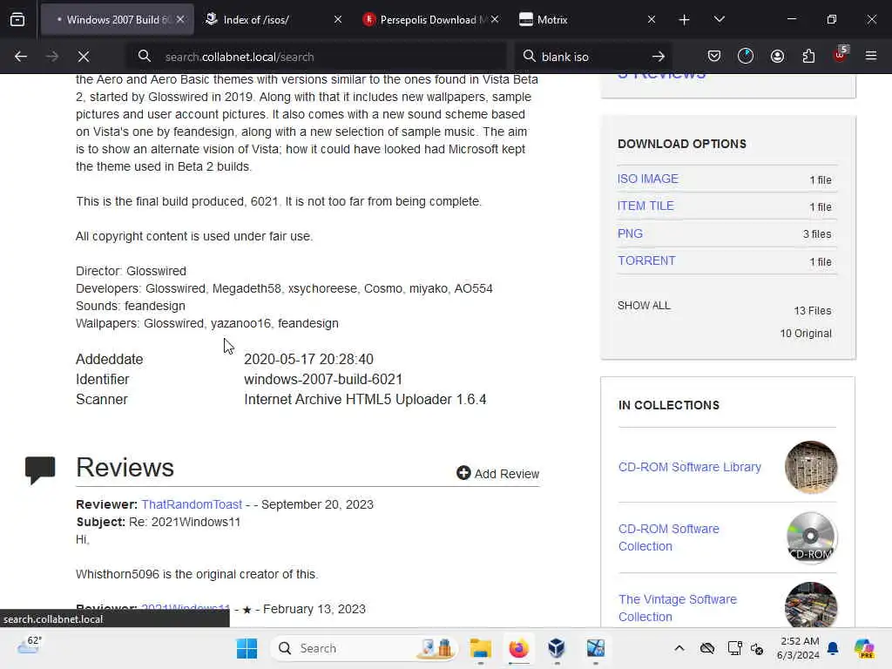Click the Firefox taskbar icon
The image size is (892, 669).
click(518, 648)
